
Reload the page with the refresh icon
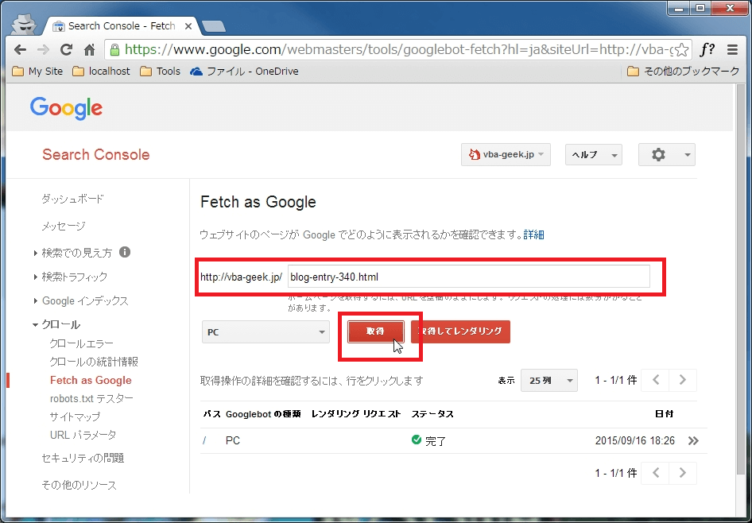pos(67,48)
